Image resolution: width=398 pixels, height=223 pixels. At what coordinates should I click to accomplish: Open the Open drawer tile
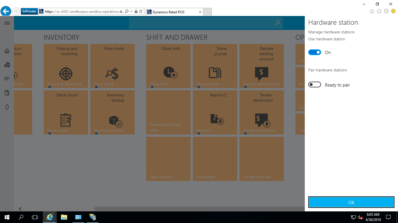[x=168, y=159]
